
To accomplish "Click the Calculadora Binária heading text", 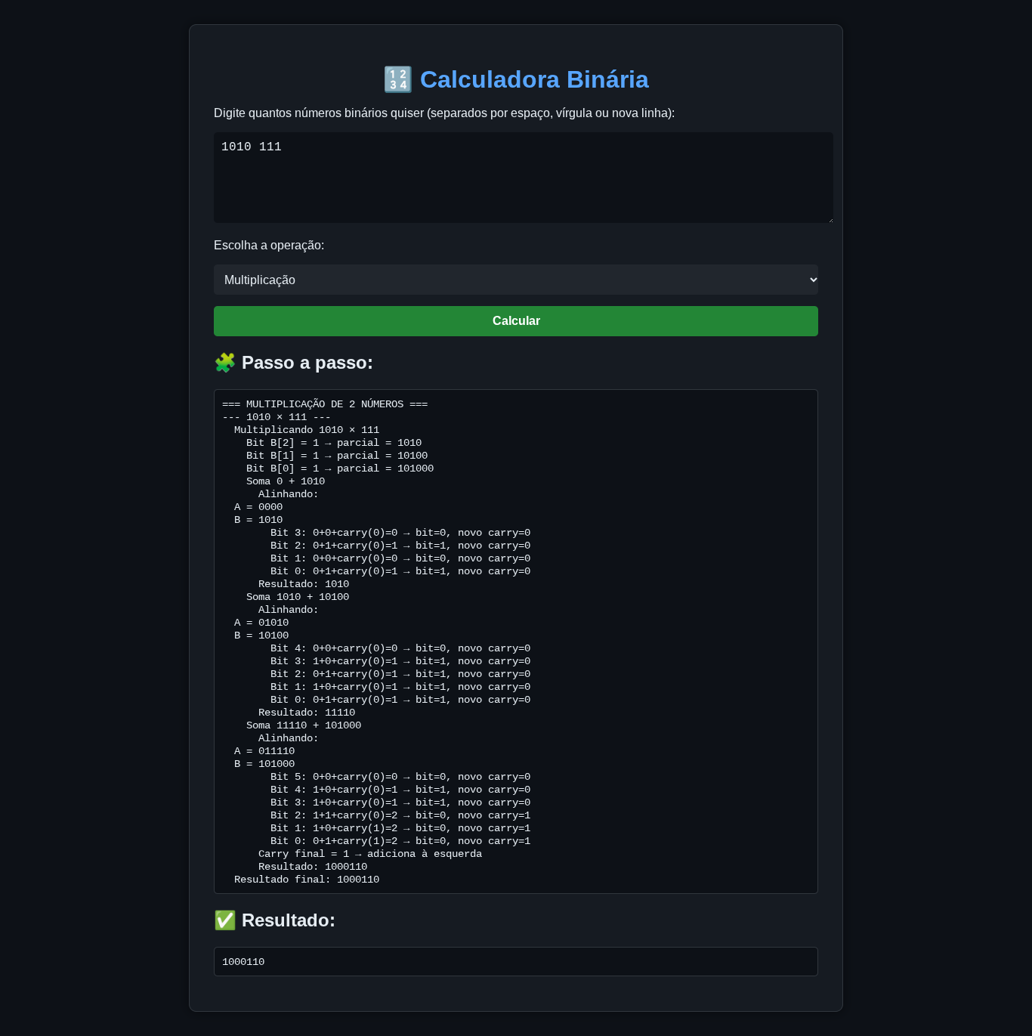I will (534, 79).
